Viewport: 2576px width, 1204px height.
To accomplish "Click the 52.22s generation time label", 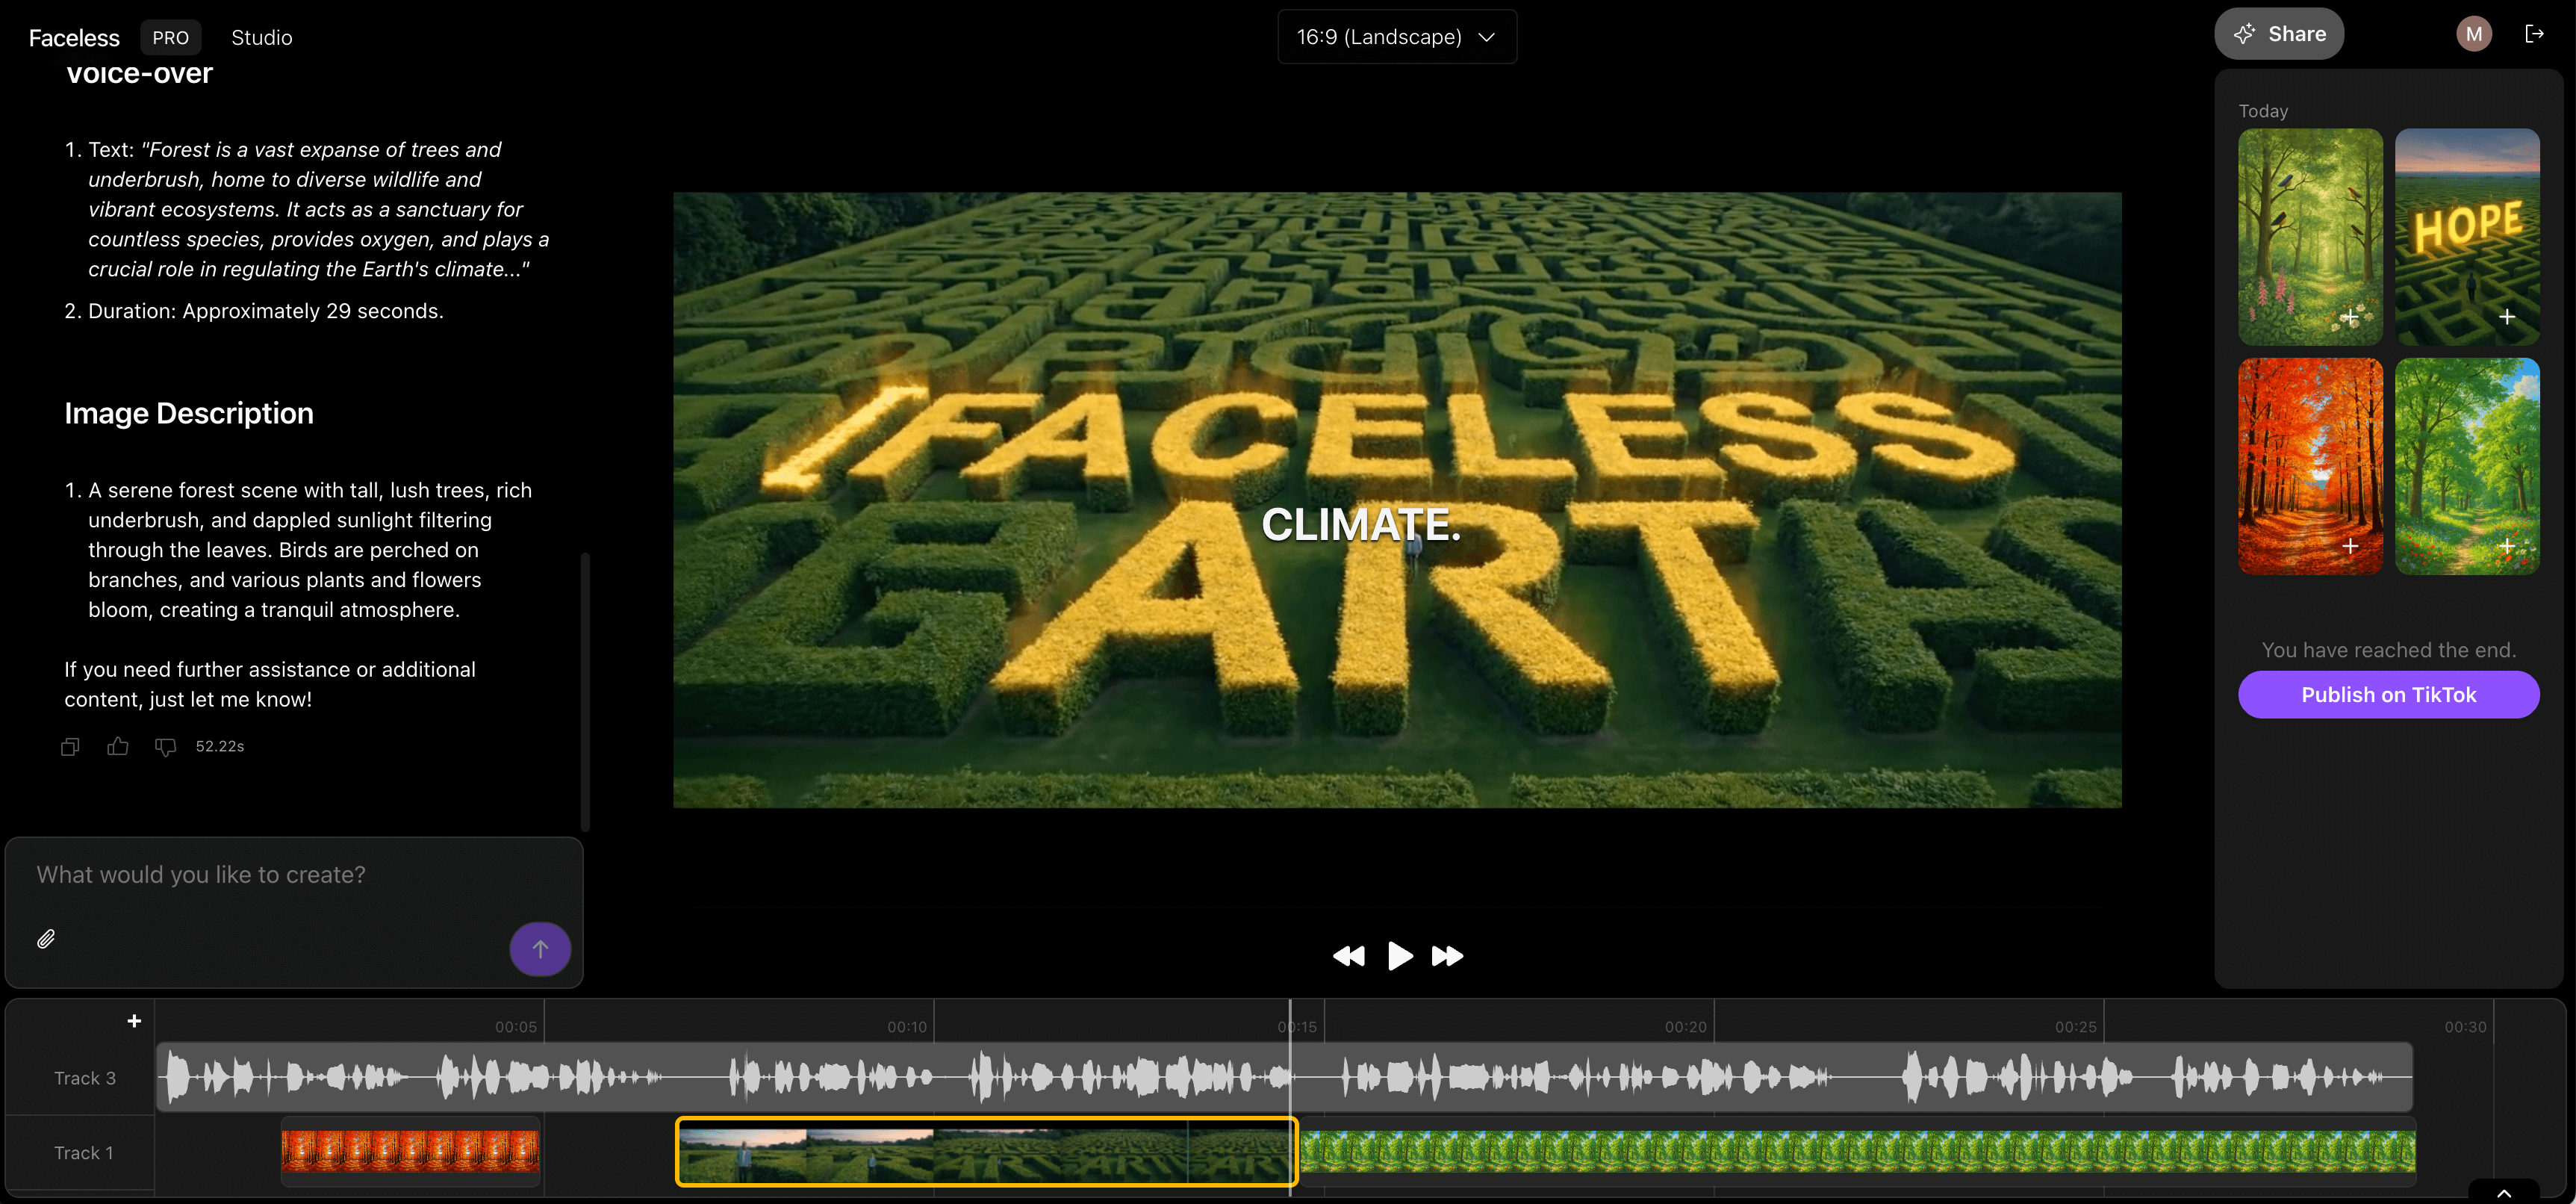I will pyautogui.click(x=220, y=747).
